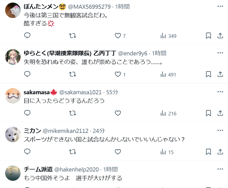228x188 pixels.
Task: Like the tweet by @ender9y6
Action: click(x=120, y=74)
